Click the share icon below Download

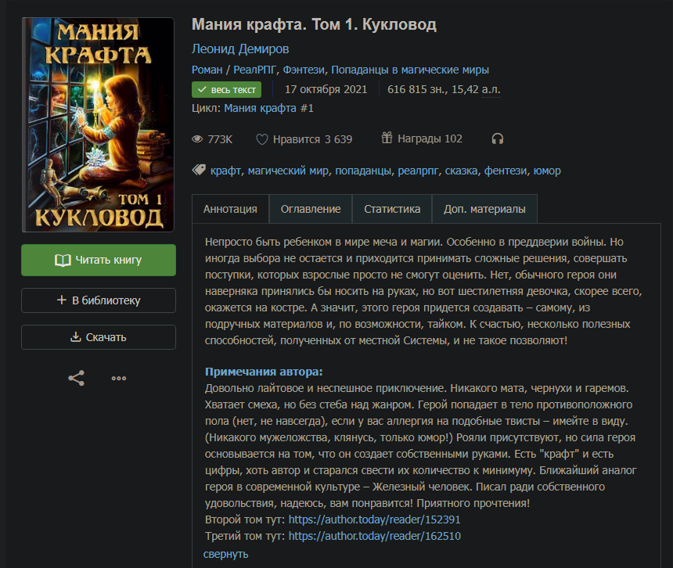76,378
